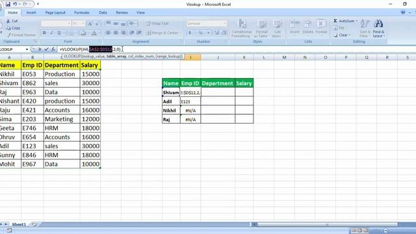Viewport: 416px width, 234px height.
Task: Click Percent Style icon
Action: click(x=201, y=32)
